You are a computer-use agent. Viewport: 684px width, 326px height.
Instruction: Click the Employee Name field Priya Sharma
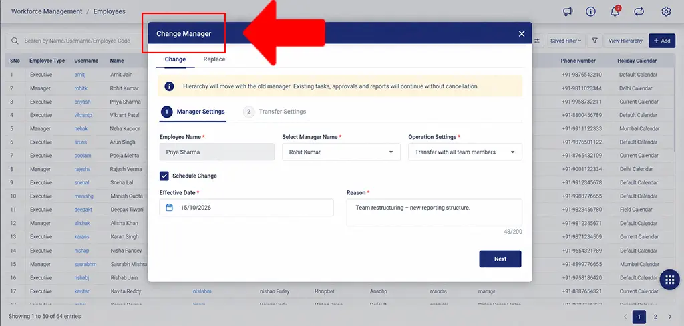(x=217, y=152)
